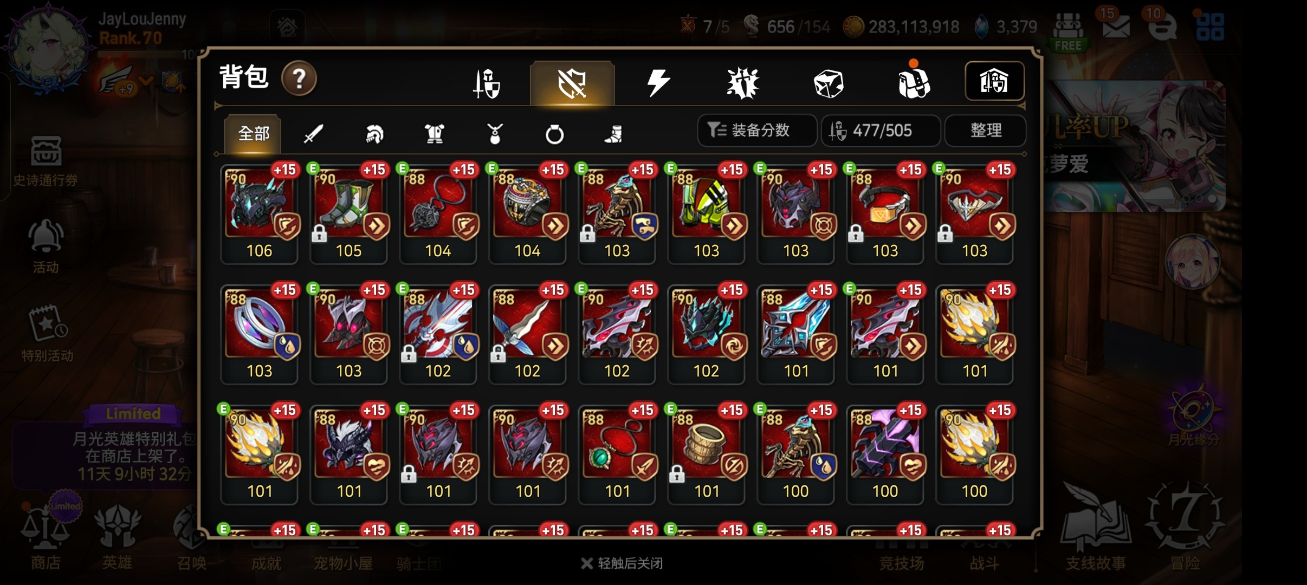Open the 装备分数 sort dropdown

coord(757,131)
